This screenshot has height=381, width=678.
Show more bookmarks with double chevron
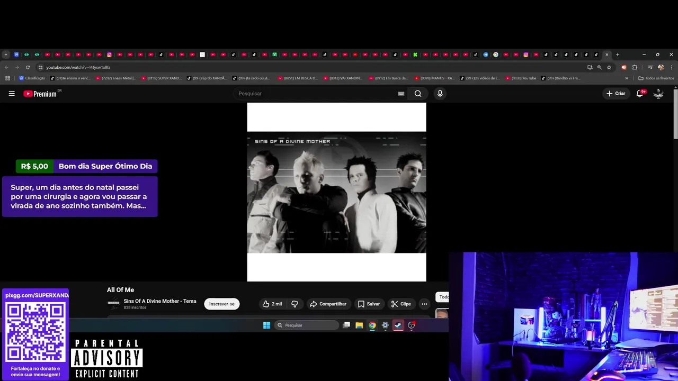[x=627, y=78]
